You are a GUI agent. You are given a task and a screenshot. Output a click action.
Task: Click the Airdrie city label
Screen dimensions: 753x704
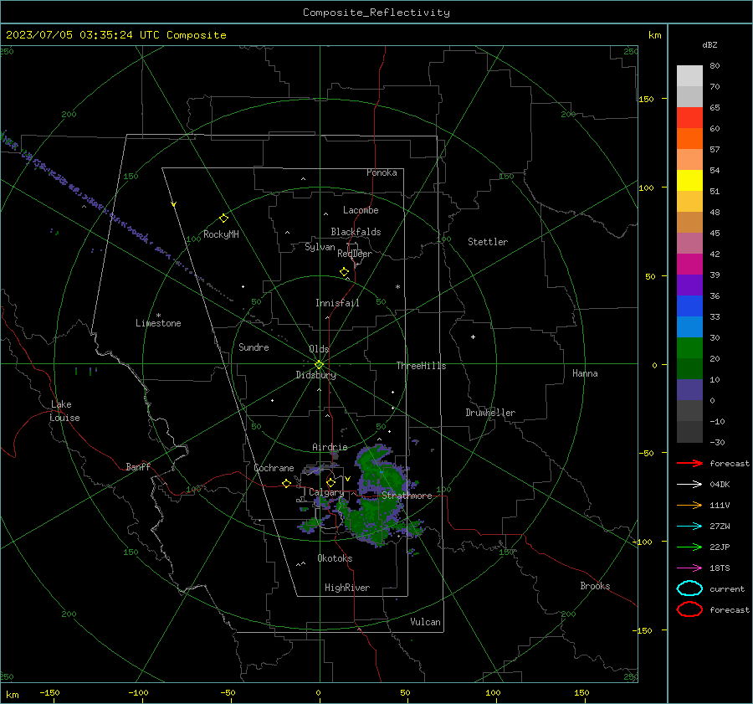(330, 447)
